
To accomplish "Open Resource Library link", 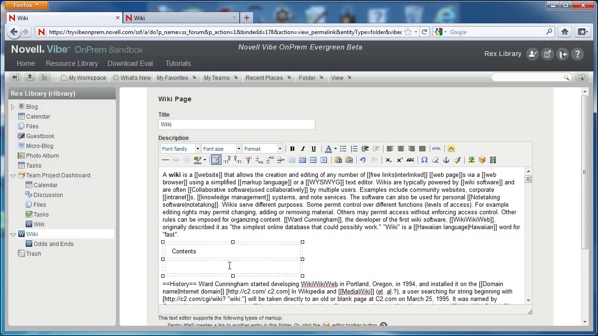I will (x=72, y=63).
